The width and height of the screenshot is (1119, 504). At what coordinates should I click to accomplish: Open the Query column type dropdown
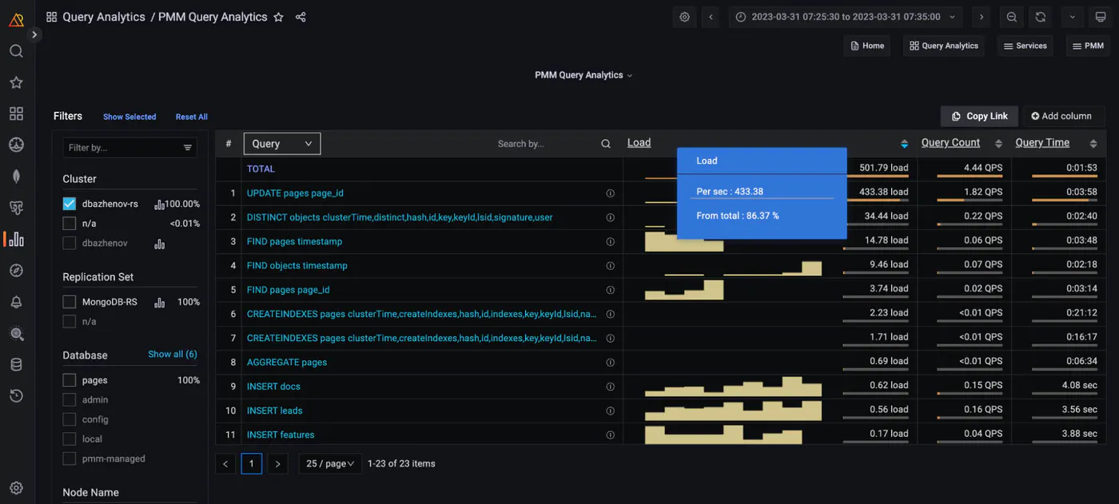281,144
